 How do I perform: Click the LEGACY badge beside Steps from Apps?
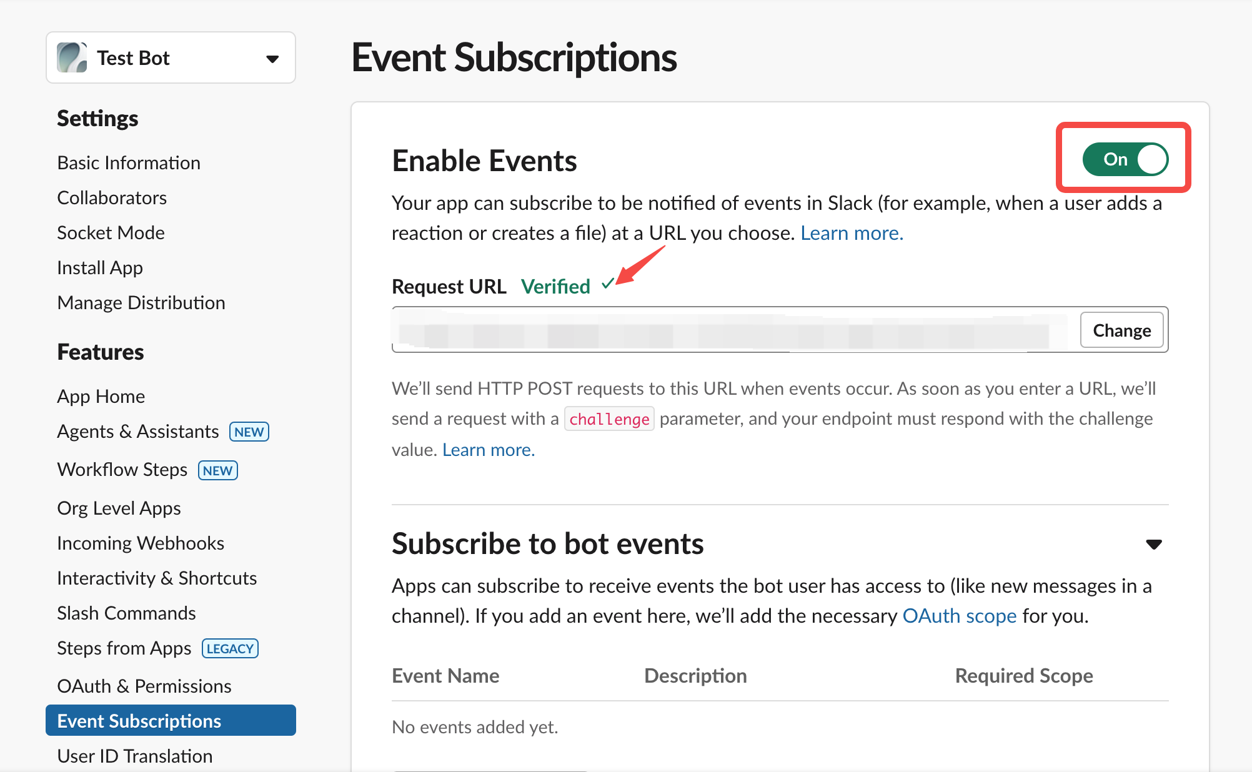click(x=230, y=648)
